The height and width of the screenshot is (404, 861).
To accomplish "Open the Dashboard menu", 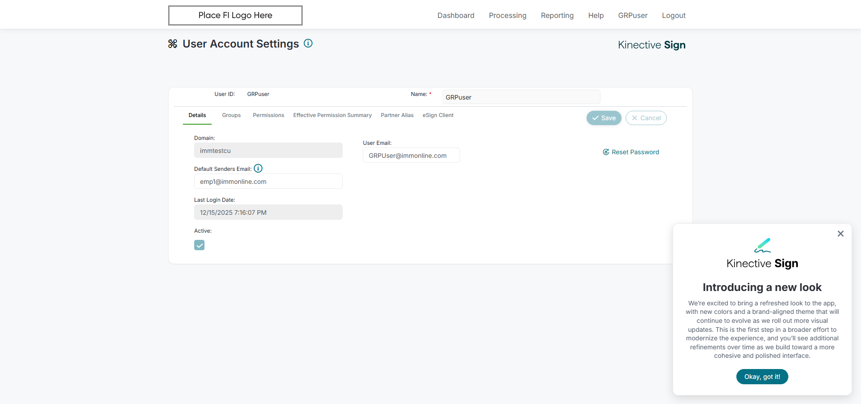I will point(456,15).
